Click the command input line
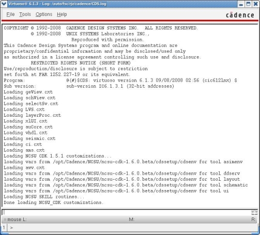Screen dimensions: 260x235 click(127, 212)
